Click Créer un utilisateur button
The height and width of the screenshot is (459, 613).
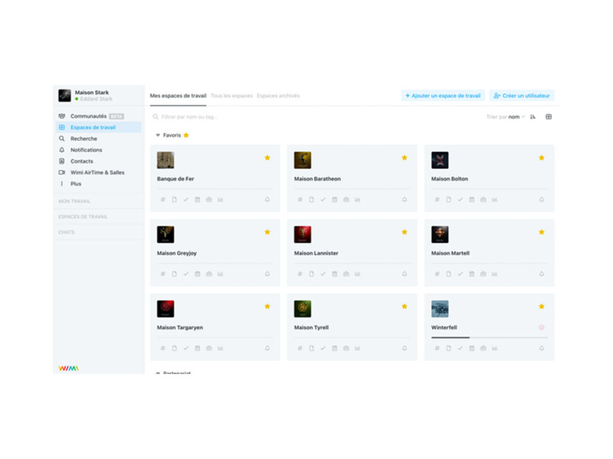click(x=522, y=96)
